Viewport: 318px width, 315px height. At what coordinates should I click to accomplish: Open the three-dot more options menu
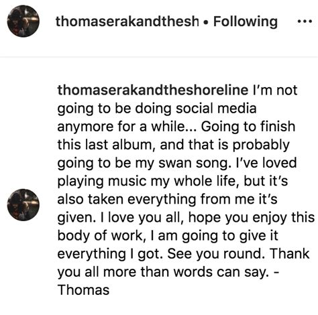pyautogui.click(x=305, y=21)
